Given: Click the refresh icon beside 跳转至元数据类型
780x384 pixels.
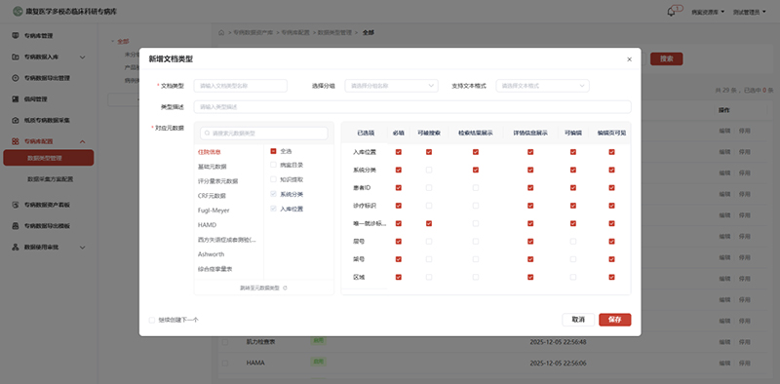Looking at the screenshot, I should (x=285, y=288).
